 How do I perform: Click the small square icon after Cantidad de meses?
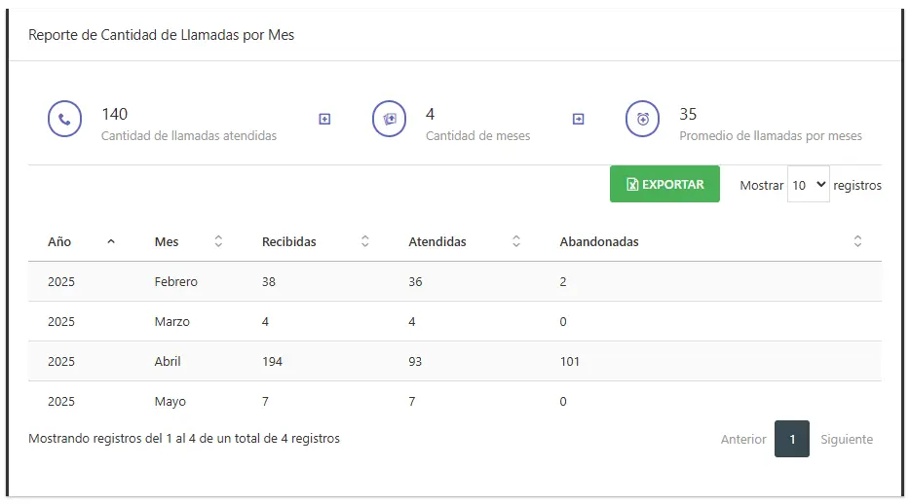coord(578,119)
